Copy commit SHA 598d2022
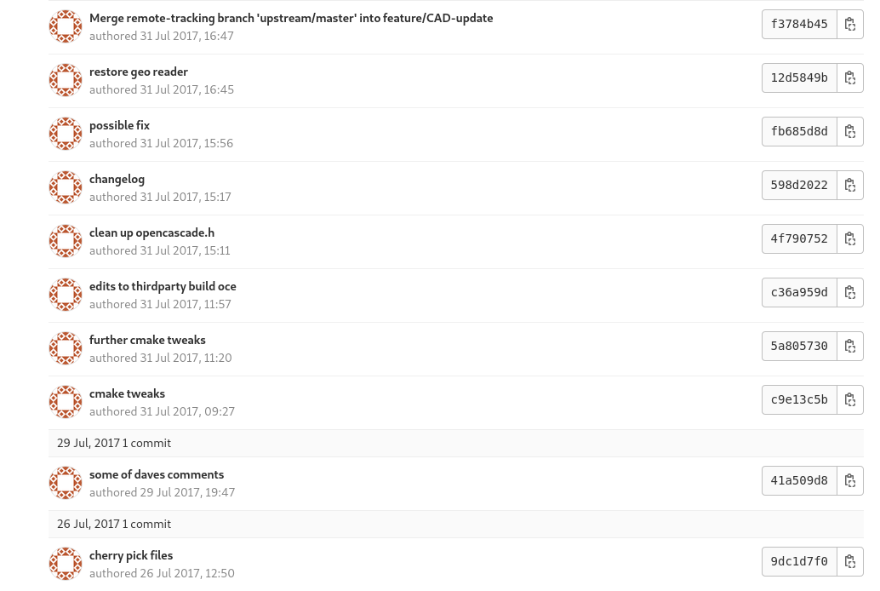Image resolution: width=880 pixels, height=591 pixels. (850, 186)
